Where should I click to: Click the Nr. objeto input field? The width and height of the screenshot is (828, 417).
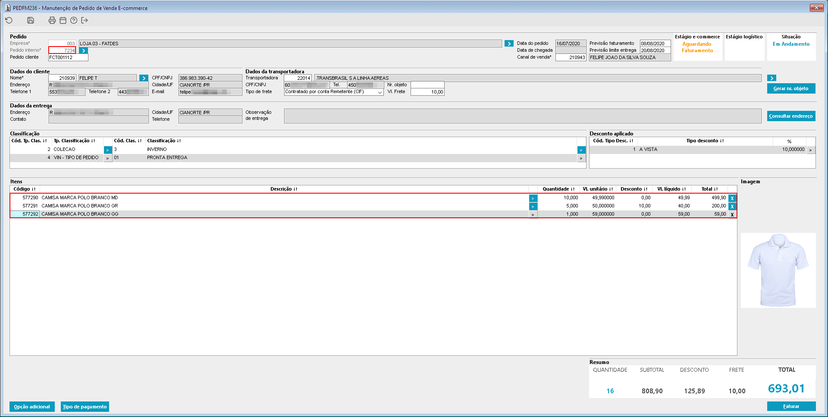coord(427,85)
